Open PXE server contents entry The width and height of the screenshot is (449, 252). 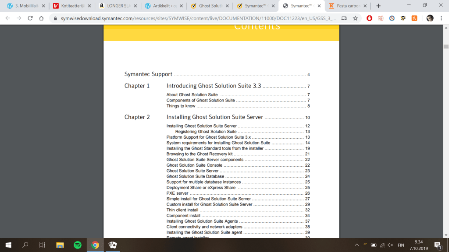177,193
